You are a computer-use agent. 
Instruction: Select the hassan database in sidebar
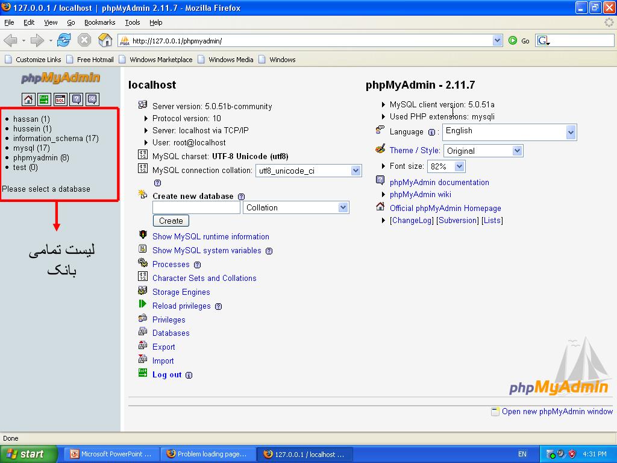click(31, 119)
